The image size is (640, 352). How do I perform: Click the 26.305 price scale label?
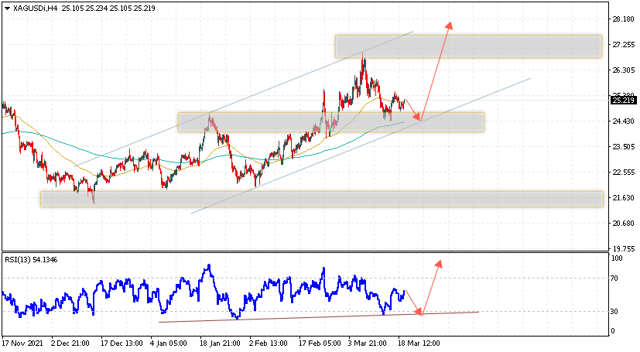[623, 70]
